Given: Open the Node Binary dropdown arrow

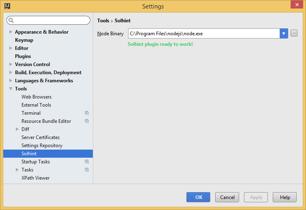Looking at the screenshot, I should pyautogui.click(x=284, y=34).
